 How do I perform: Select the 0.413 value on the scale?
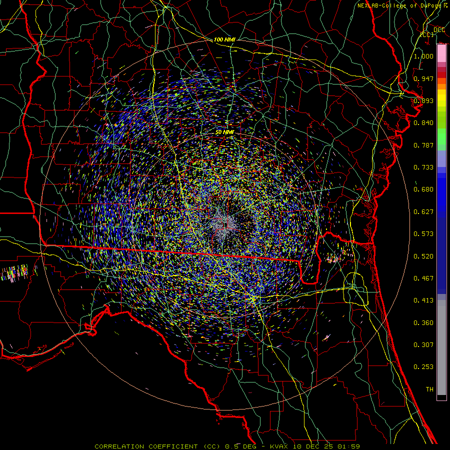[423, 300]
